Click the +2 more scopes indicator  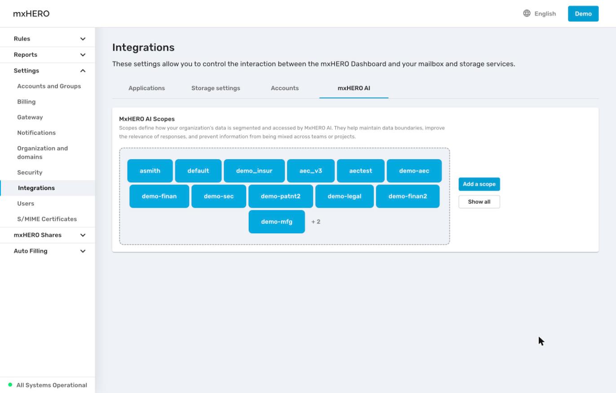(x=316, y=222)
